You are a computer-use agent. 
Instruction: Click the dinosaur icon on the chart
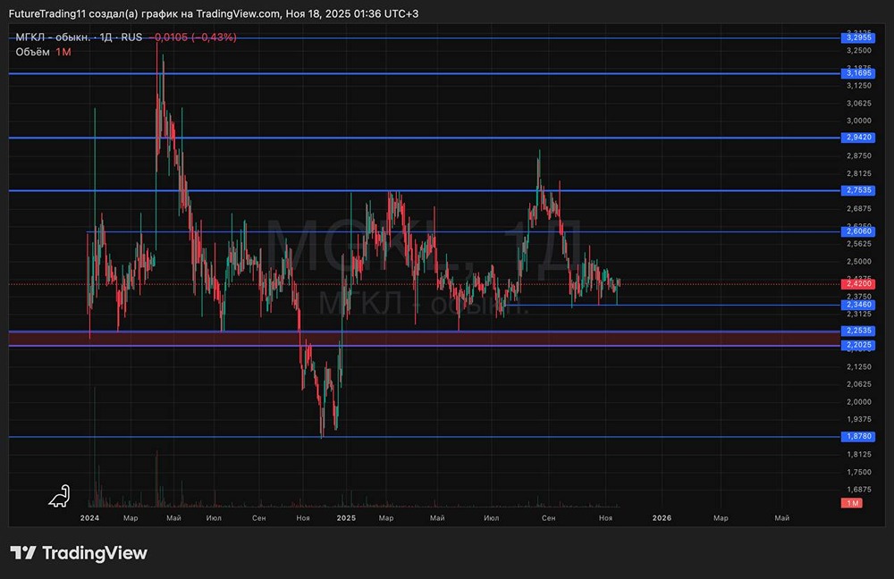[59, 497]
